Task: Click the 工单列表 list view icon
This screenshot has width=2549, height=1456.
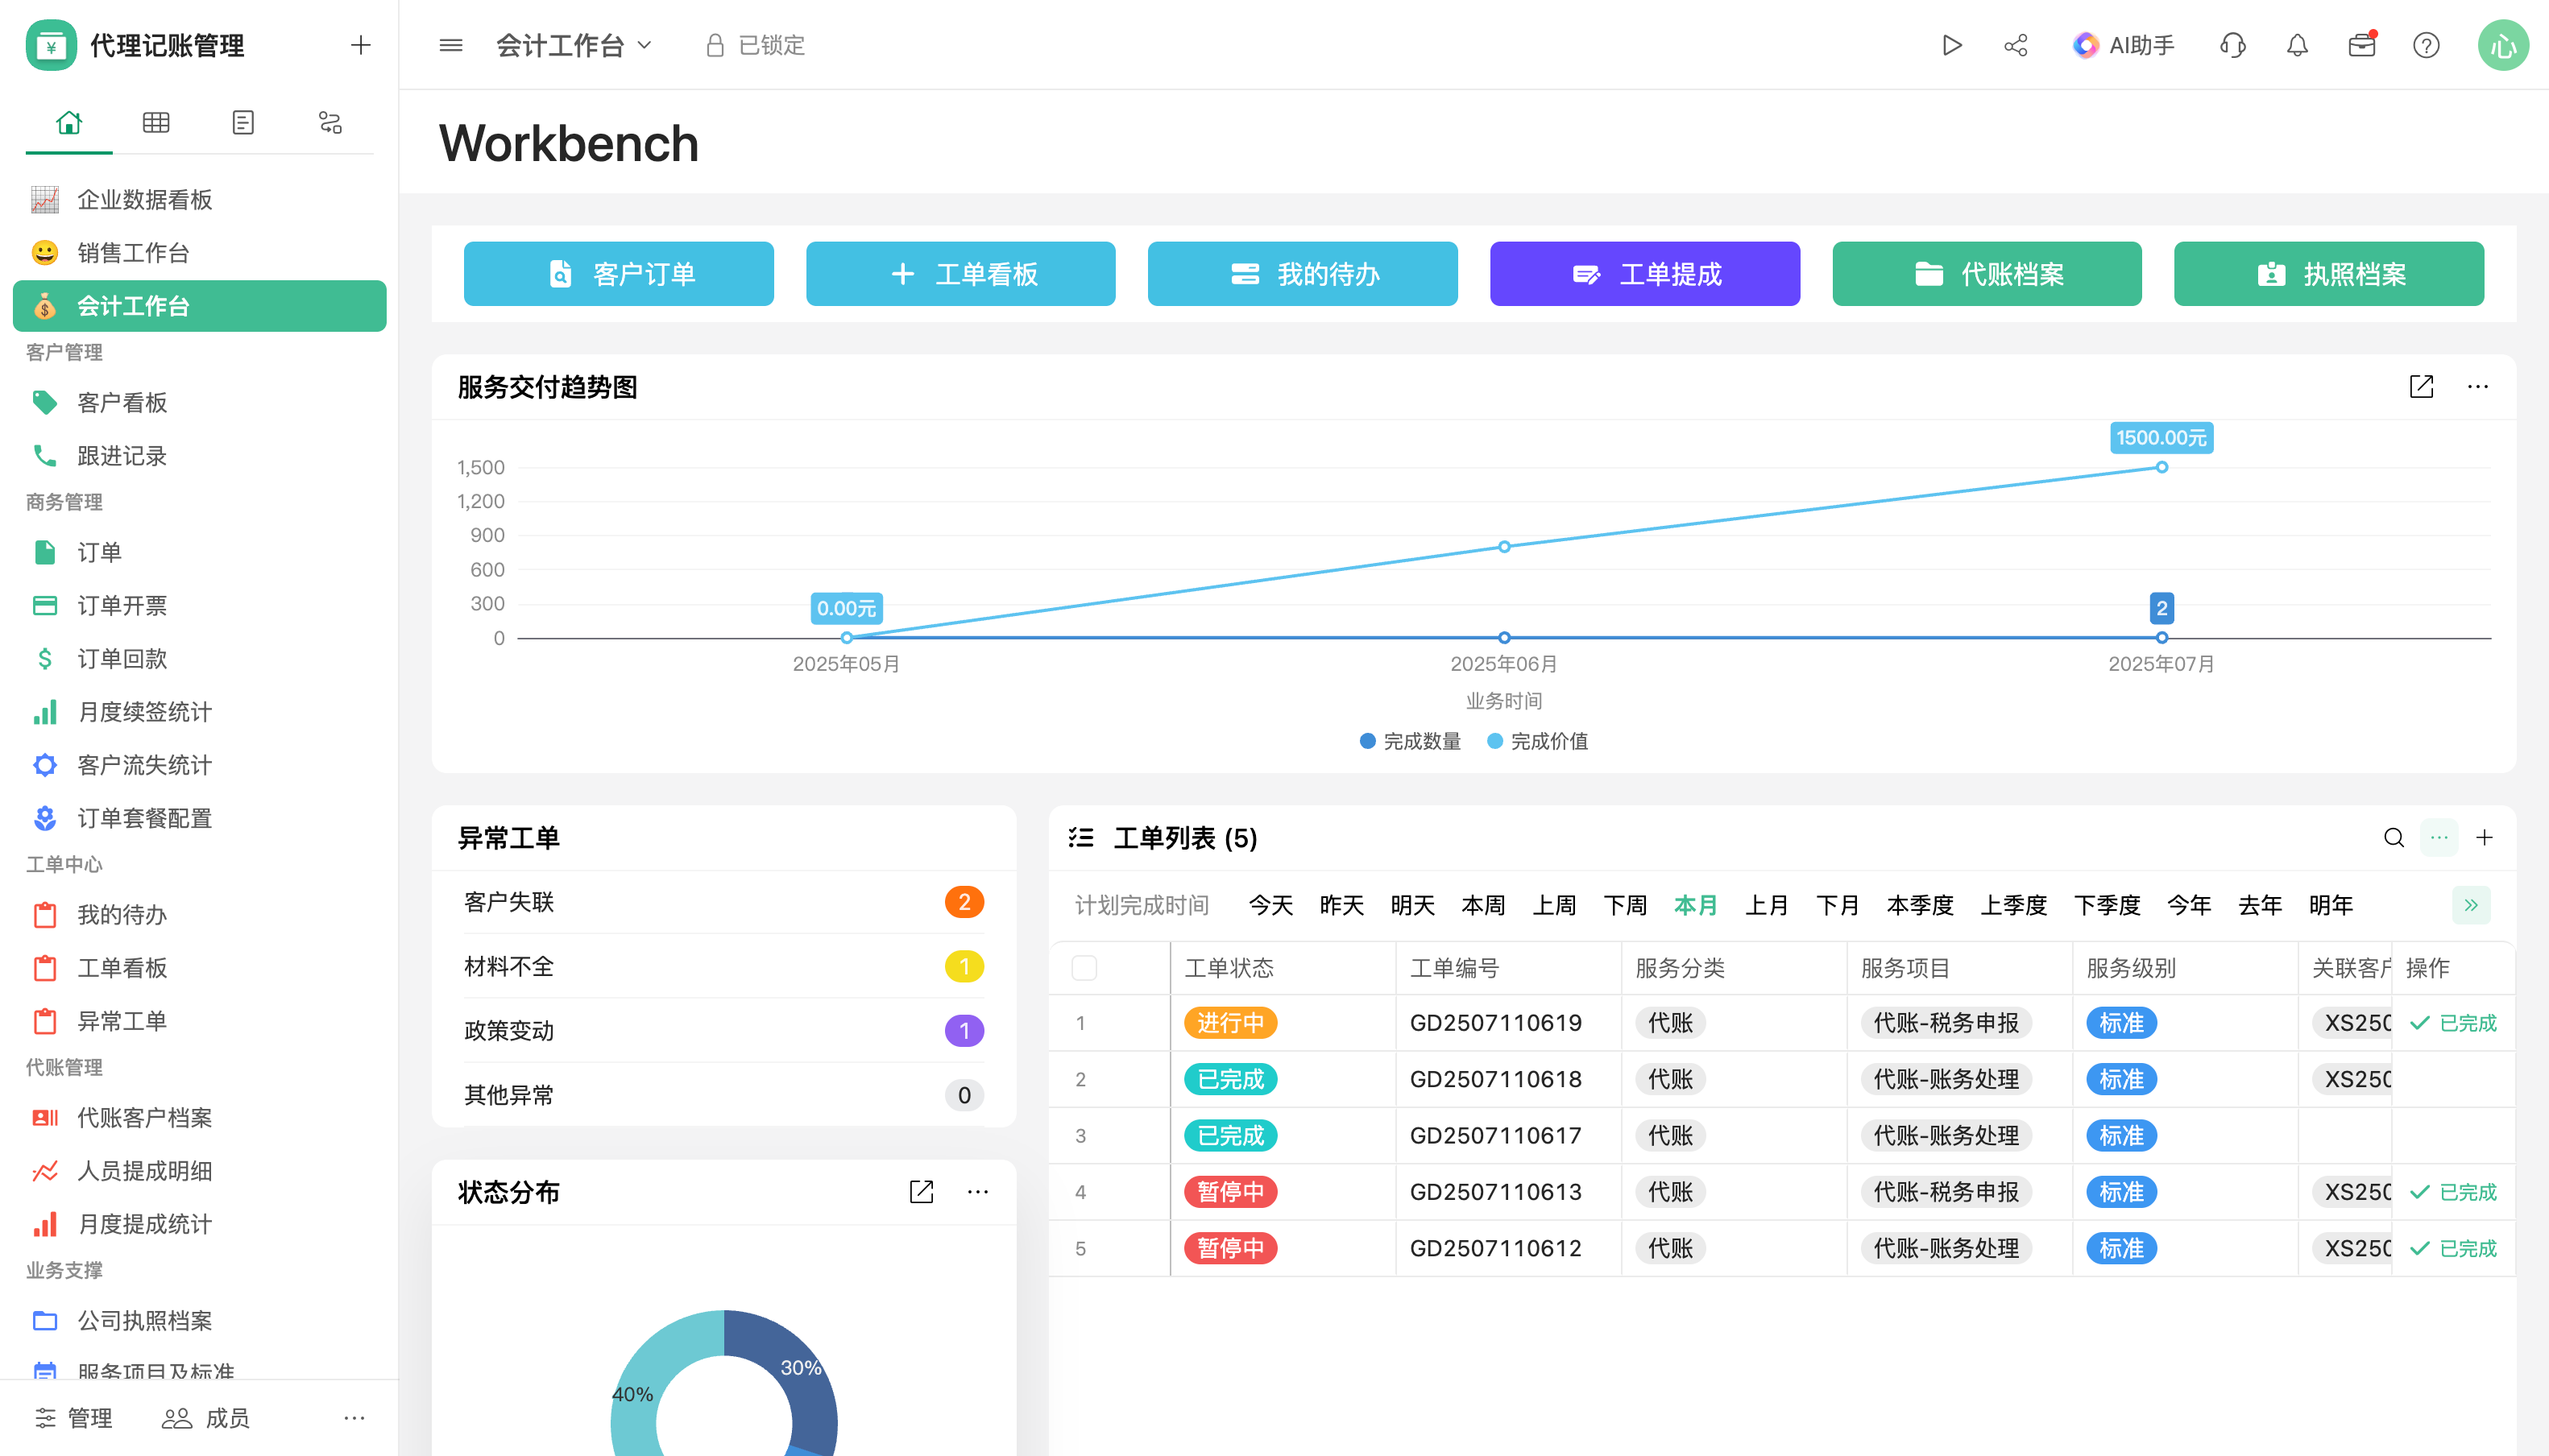Action: click(x=1081, y=838)
